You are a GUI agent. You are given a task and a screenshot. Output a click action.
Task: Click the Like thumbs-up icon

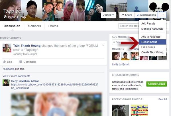(4, 62)
